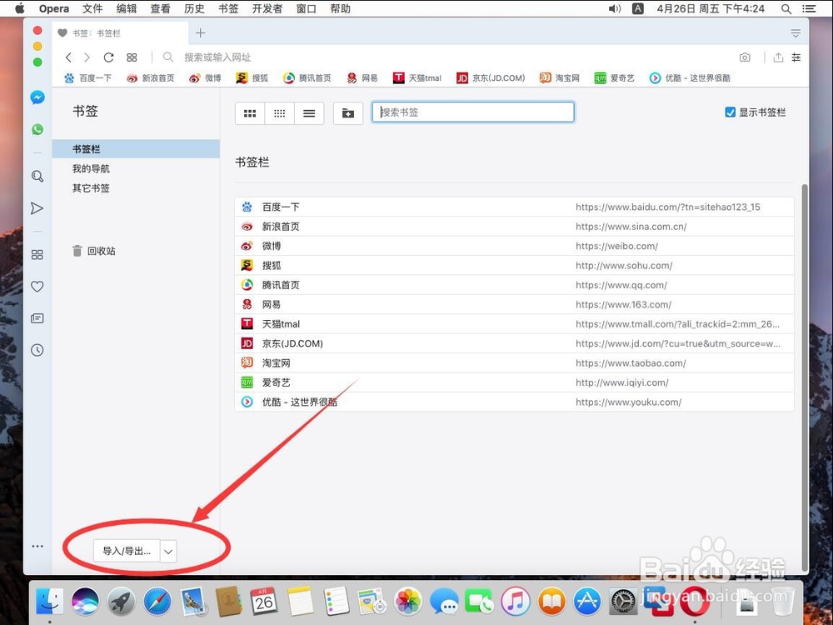Open the 查看 menu
Viewport: 833px width, 625px height.
point(161,8)
